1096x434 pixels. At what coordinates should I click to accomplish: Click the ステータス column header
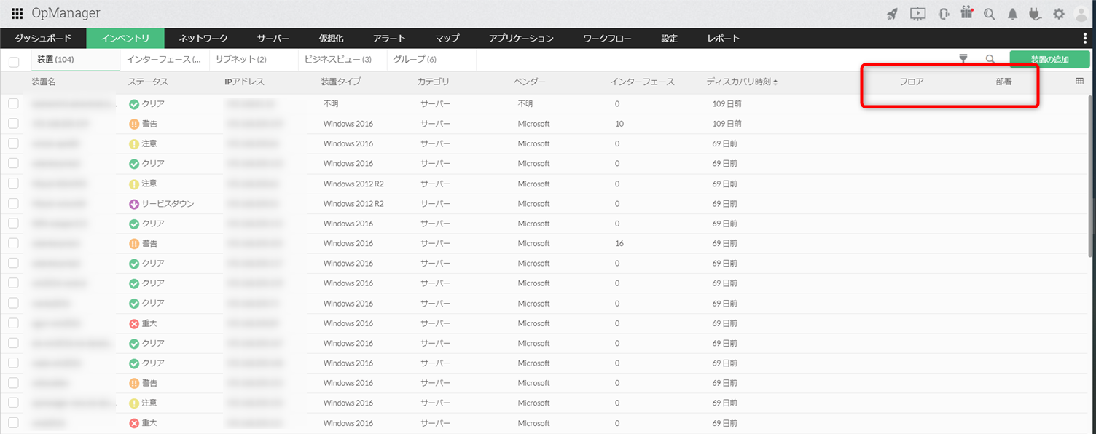[x=148, y=82]
